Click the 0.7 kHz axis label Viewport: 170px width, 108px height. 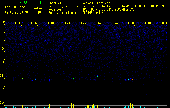pos(2,89)
